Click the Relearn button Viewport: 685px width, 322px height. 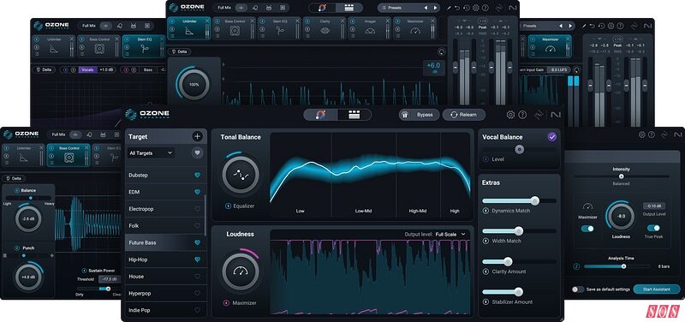pyautogui.click(x=463, y=115)
